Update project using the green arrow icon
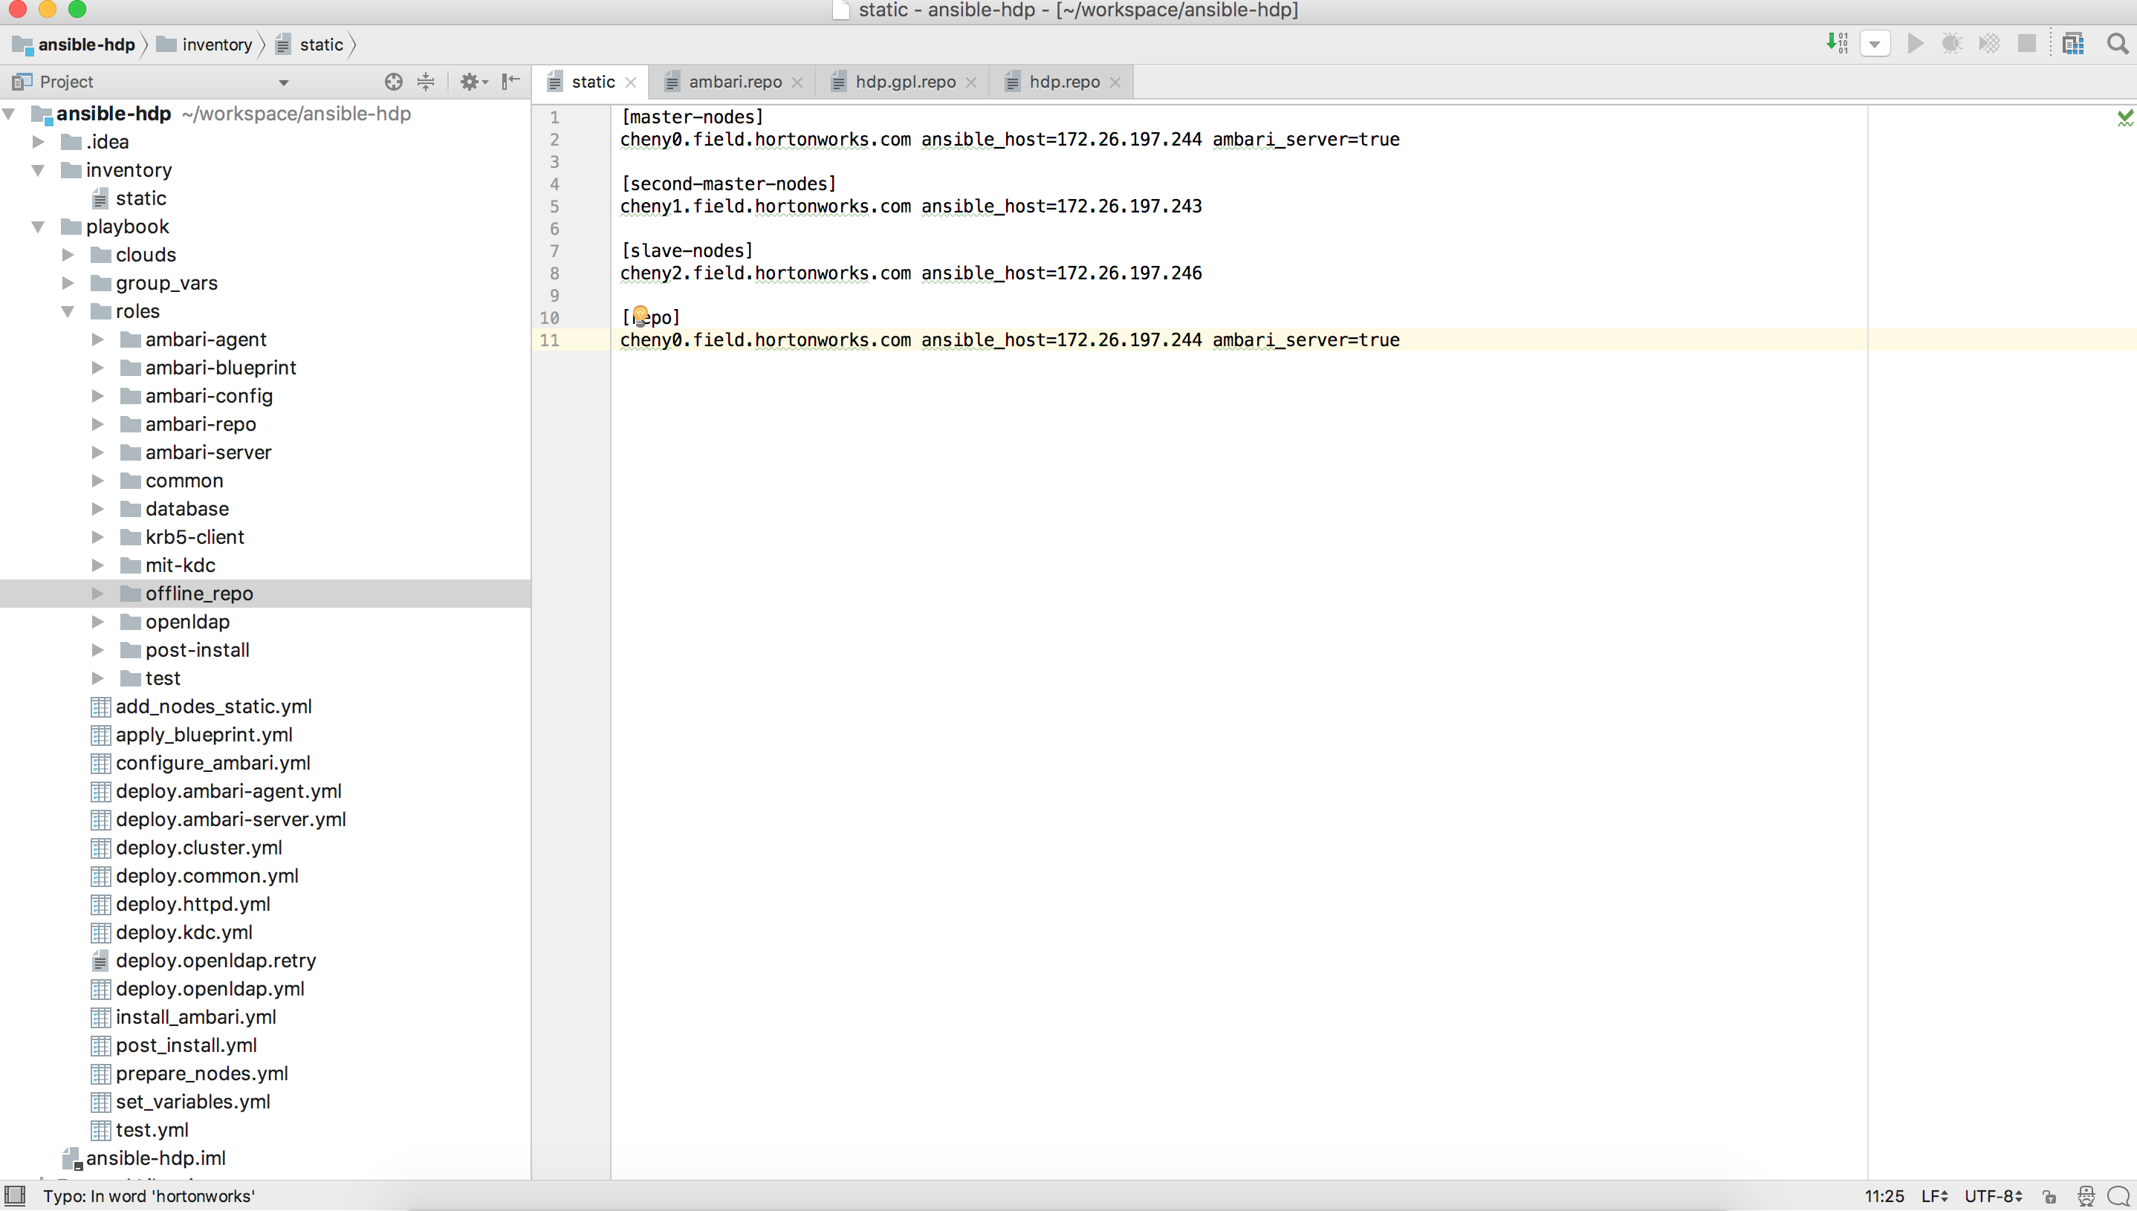 tap(1836, 43)
